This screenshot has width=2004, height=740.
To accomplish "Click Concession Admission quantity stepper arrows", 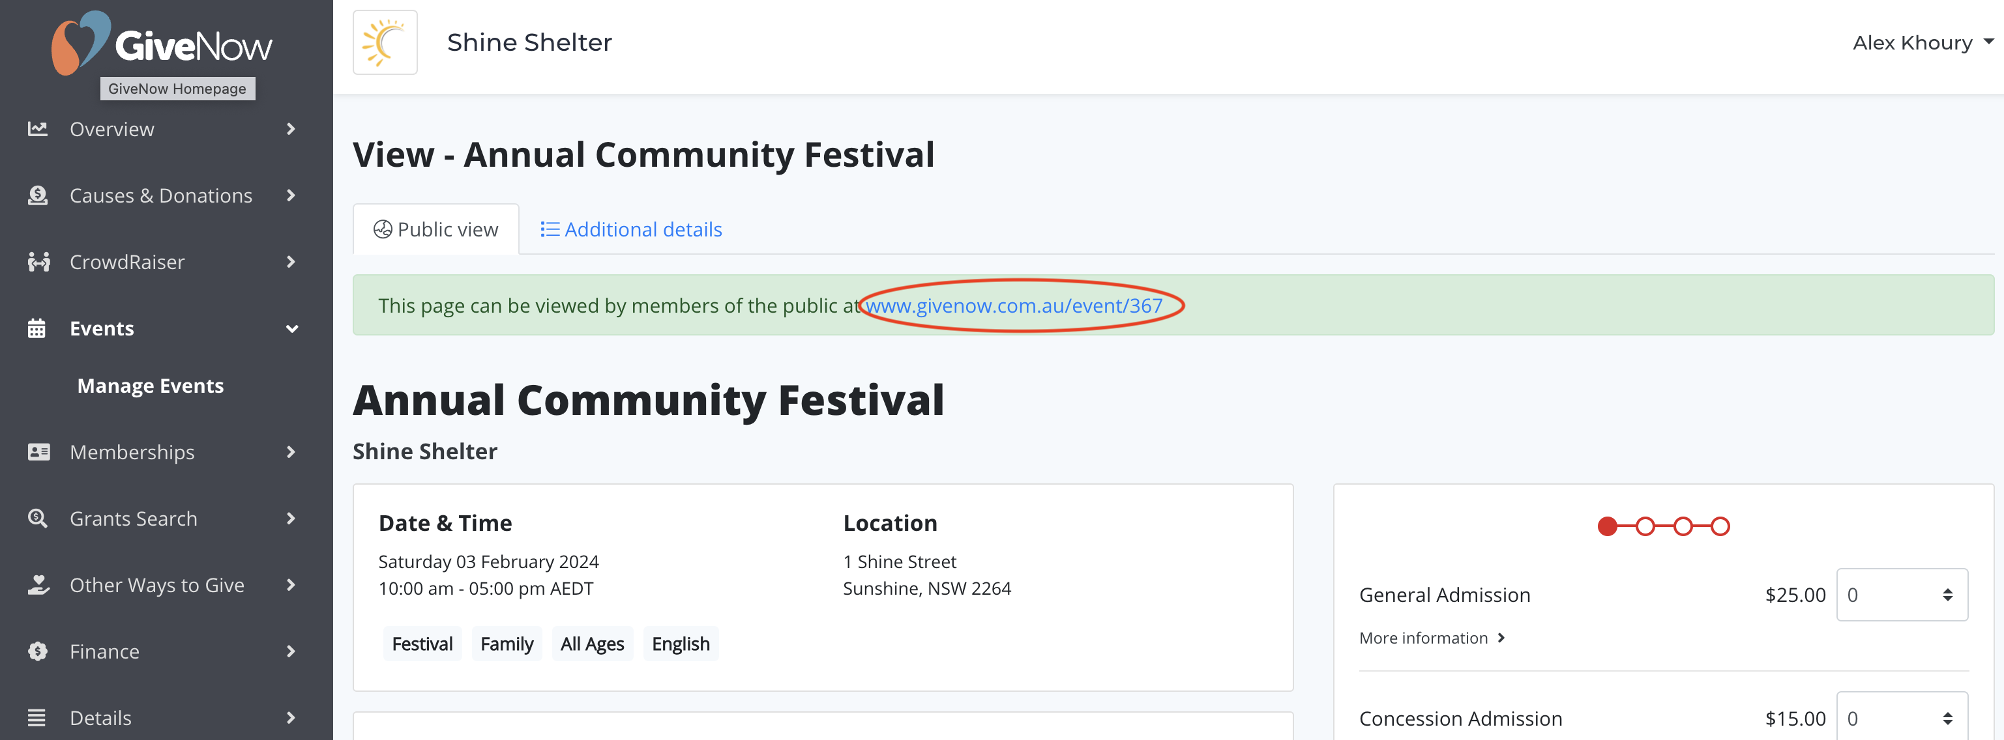I will click(x=1947, y=719).
